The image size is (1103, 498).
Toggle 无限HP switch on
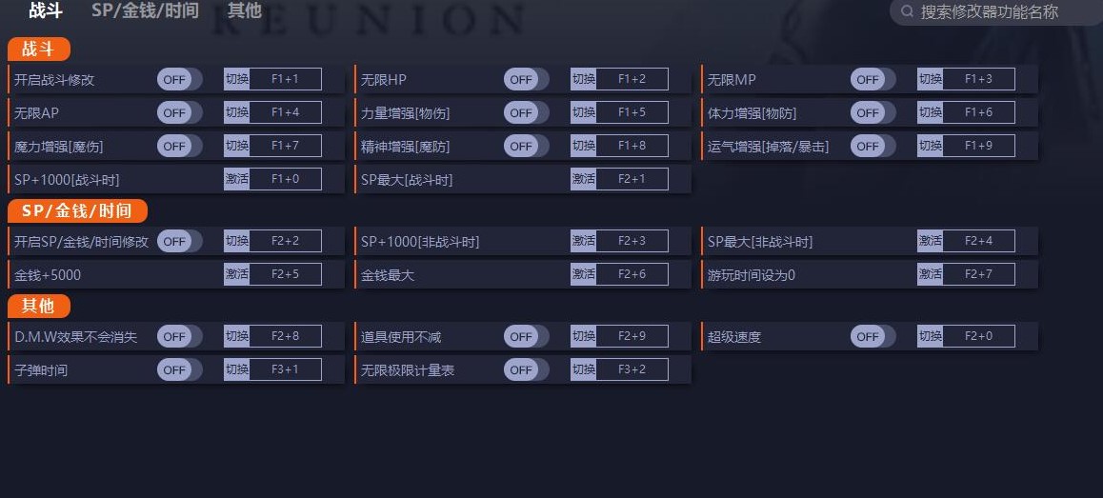526,80
